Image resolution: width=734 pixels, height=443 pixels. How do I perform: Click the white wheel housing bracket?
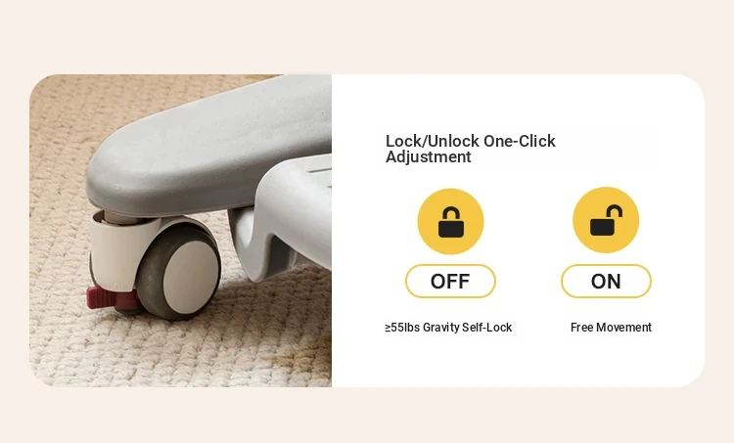[117, 250]
